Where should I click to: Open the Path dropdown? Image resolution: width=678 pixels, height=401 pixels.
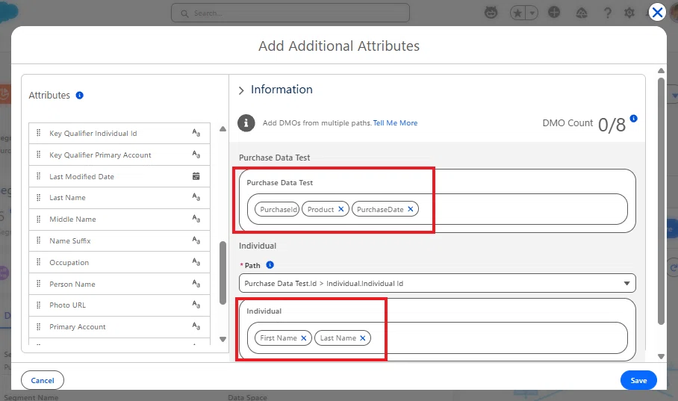click(x=437, y=283)
